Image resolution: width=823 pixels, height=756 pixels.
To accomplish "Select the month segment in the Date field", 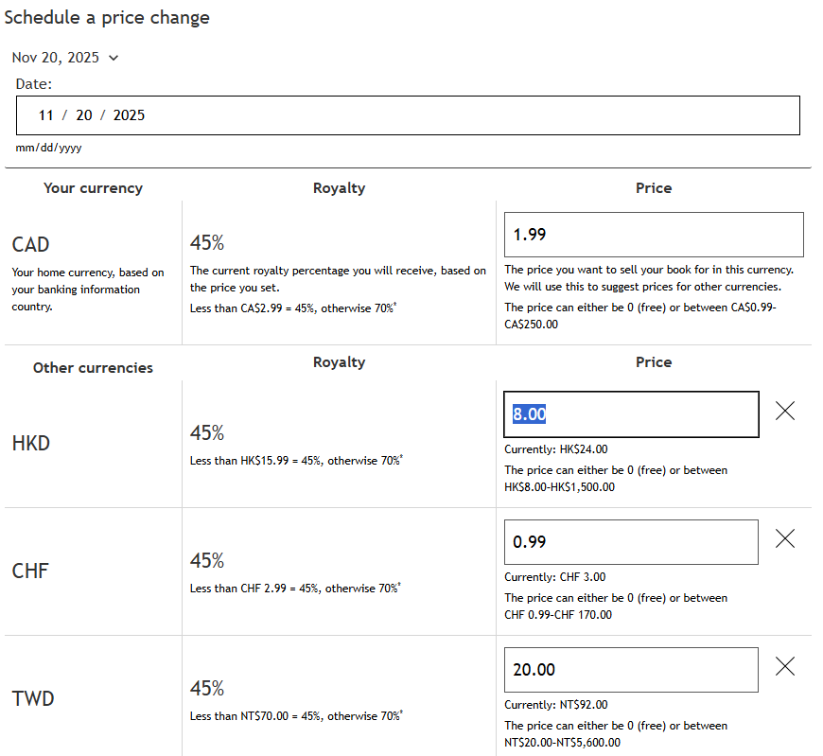I will click(45, 115).
